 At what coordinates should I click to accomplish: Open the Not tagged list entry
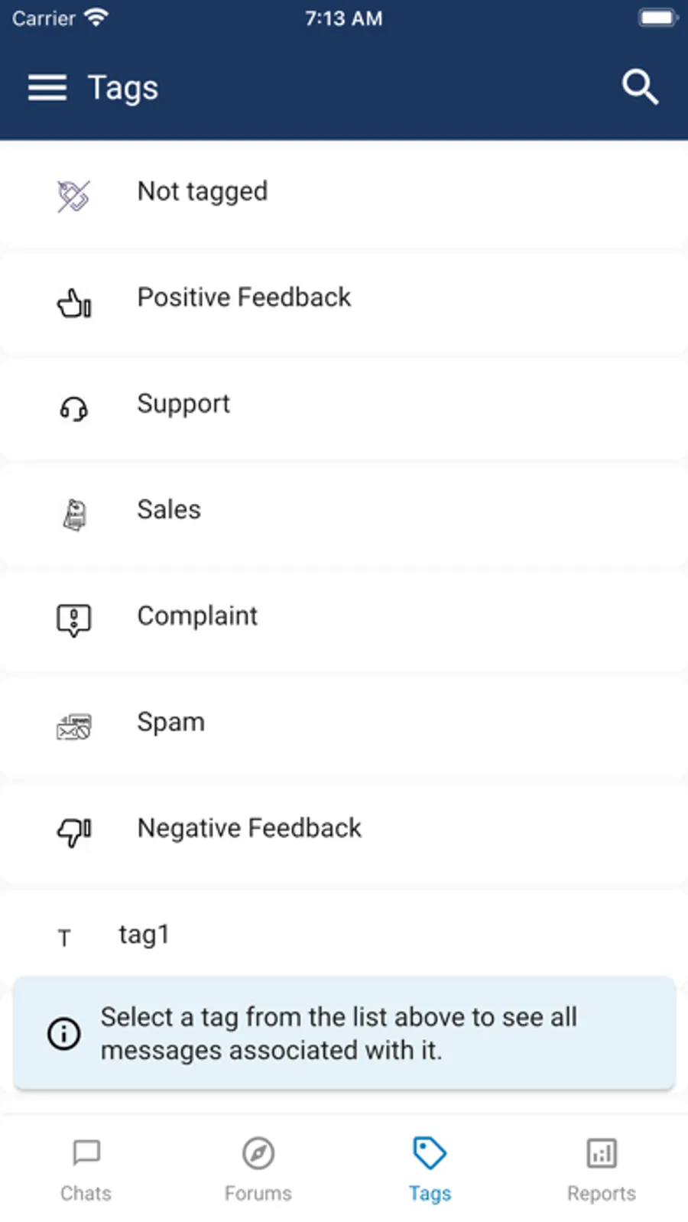tap(203, 191)
